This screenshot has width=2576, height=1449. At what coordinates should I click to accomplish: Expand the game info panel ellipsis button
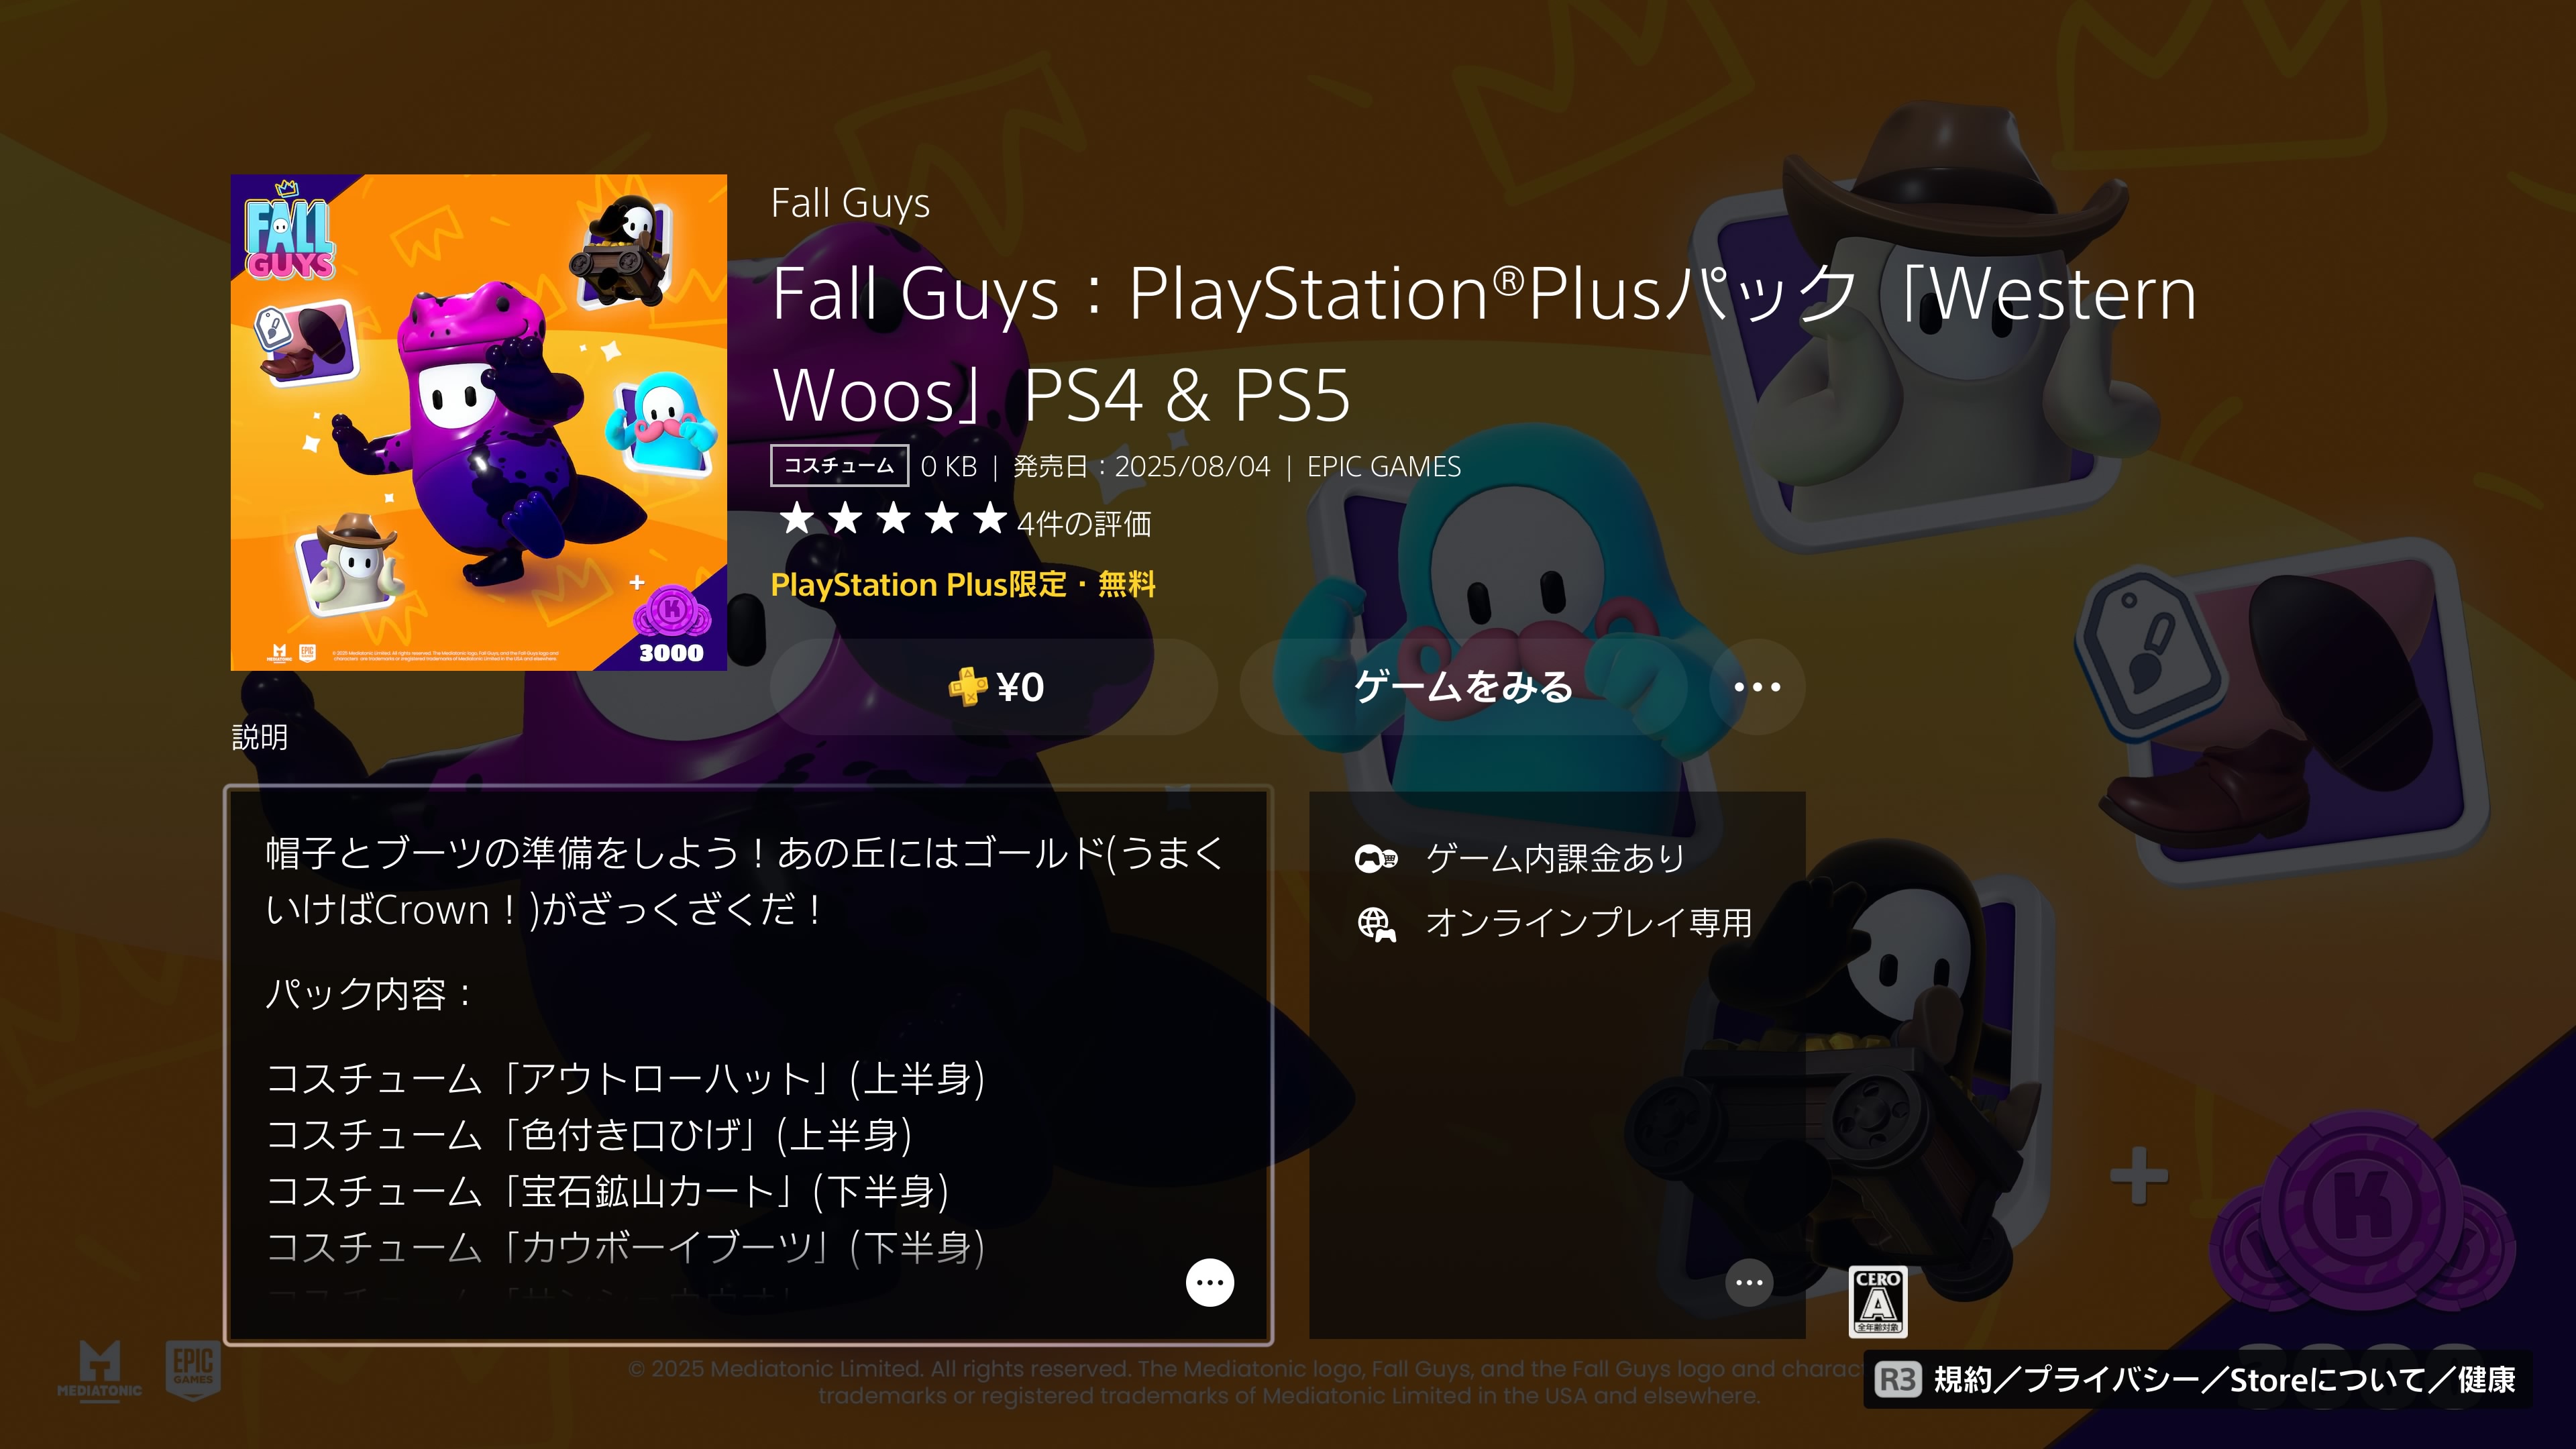pos(1749,1283)
